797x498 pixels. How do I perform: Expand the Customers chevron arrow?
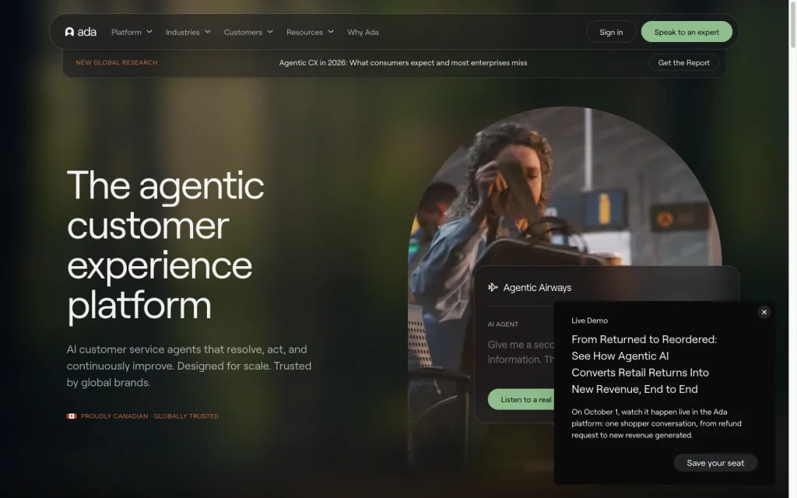(x=270, y=31)
